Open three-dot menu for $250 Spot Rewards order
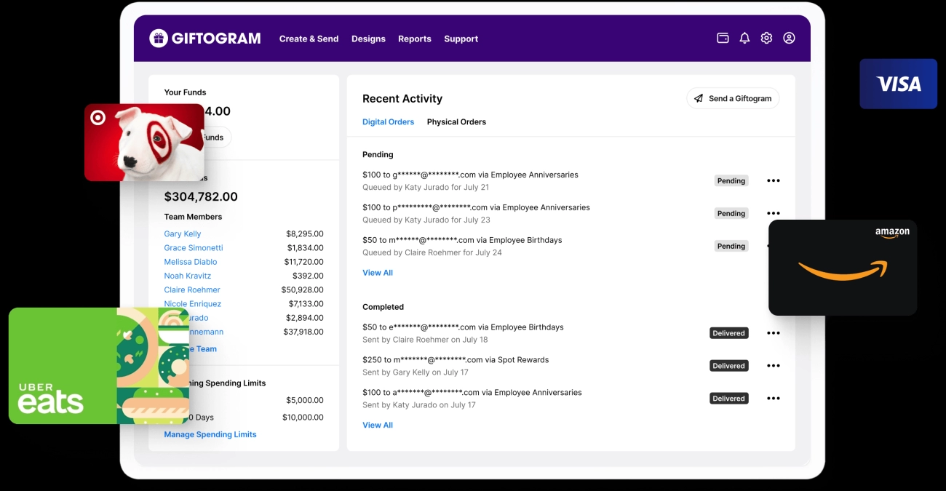Viewport: 946px width, 491px height. coord(773,366)
